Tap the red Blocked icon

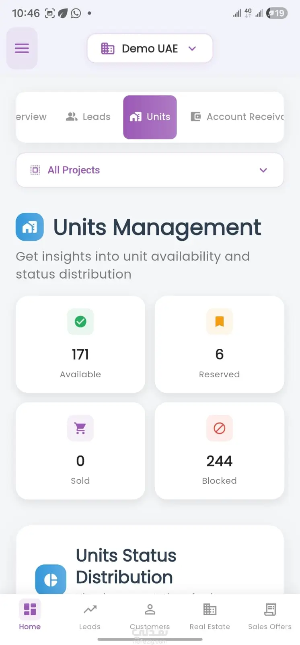click(x=219, y=428)
